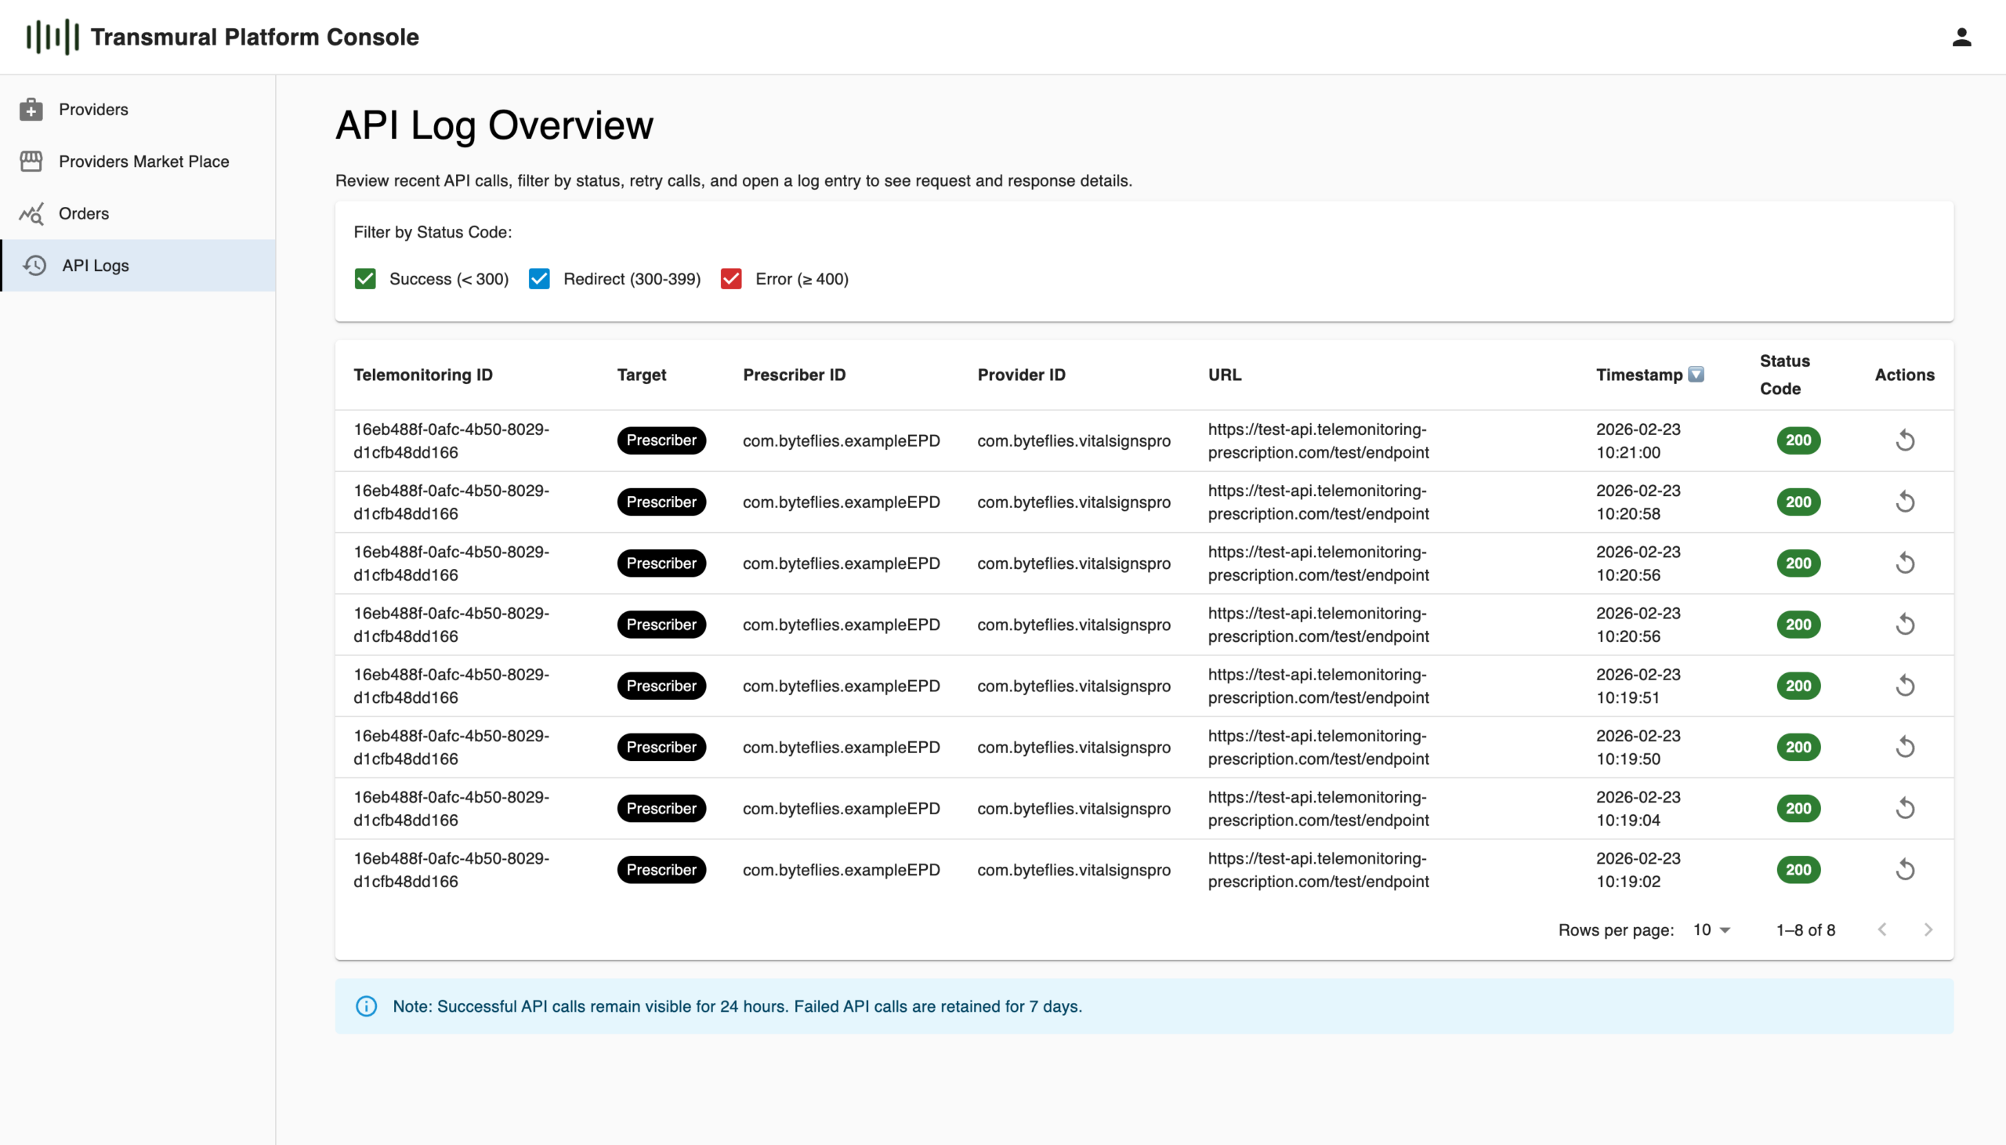Uncheck Success (< 300) filter
The height and width of the screenshot is (1145, 2006).
[365, 278]
